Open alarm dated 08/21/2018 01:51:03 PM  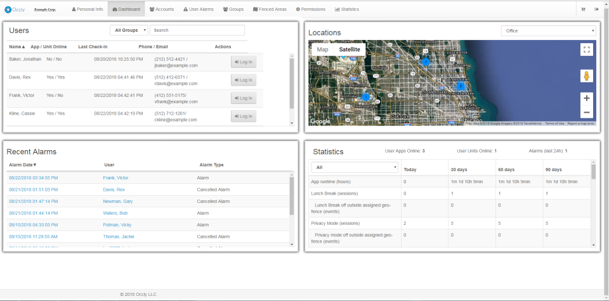(34, 189)
